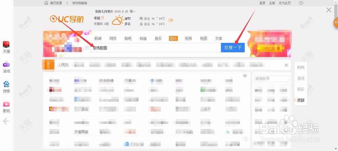This screenshot has height=151, width=338.
Task: Select the 图片 search tab
Action: [x=173, y=39]
